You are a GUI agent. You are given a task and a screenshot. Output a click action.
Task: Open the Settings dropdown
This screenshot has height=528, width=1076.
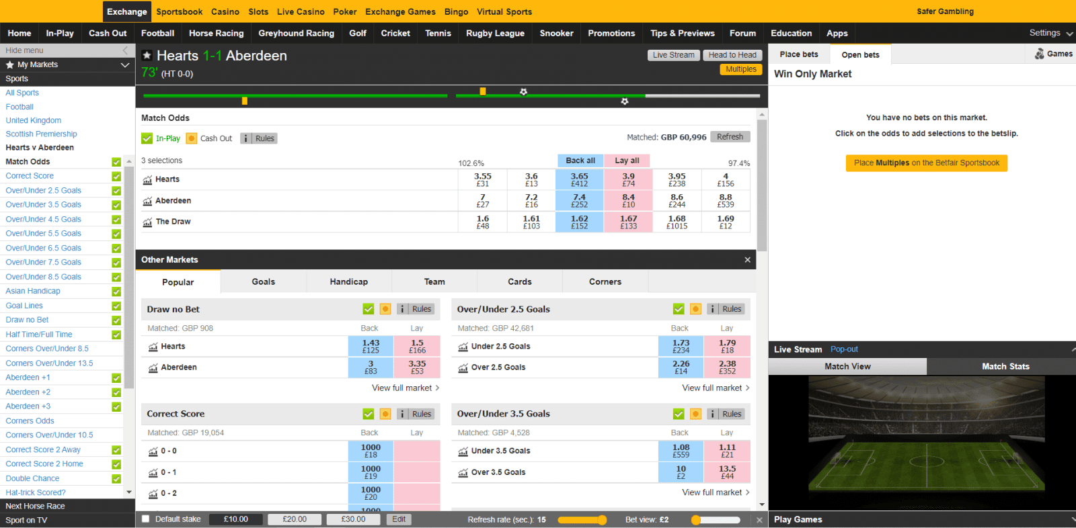[1051, 33]
